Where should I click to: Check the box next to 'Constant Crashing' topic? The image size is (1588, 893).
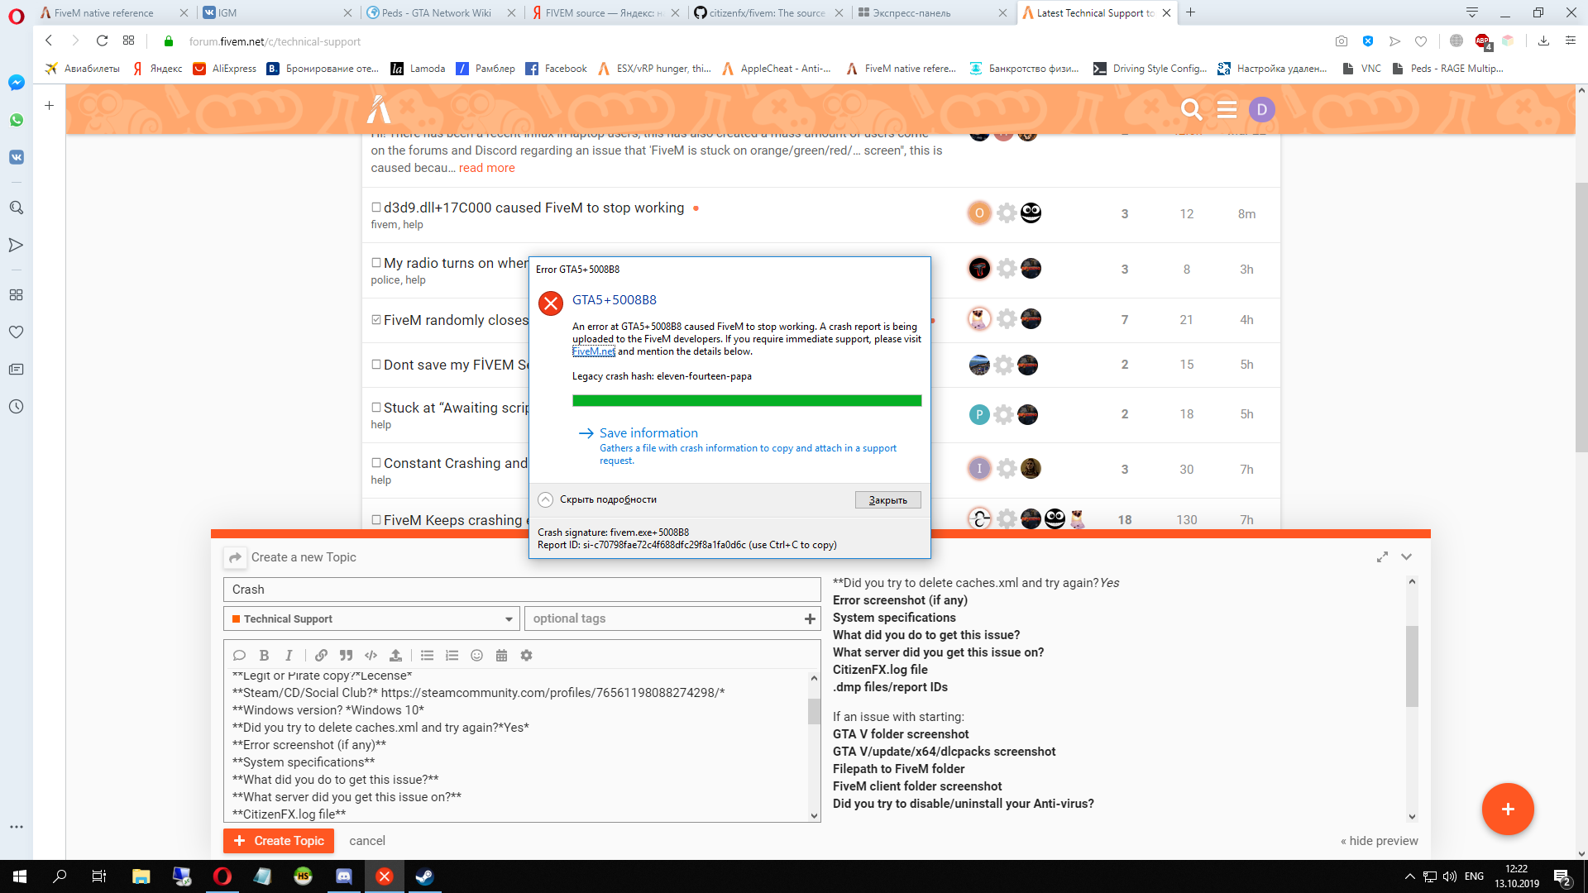[x=376, y=462]
